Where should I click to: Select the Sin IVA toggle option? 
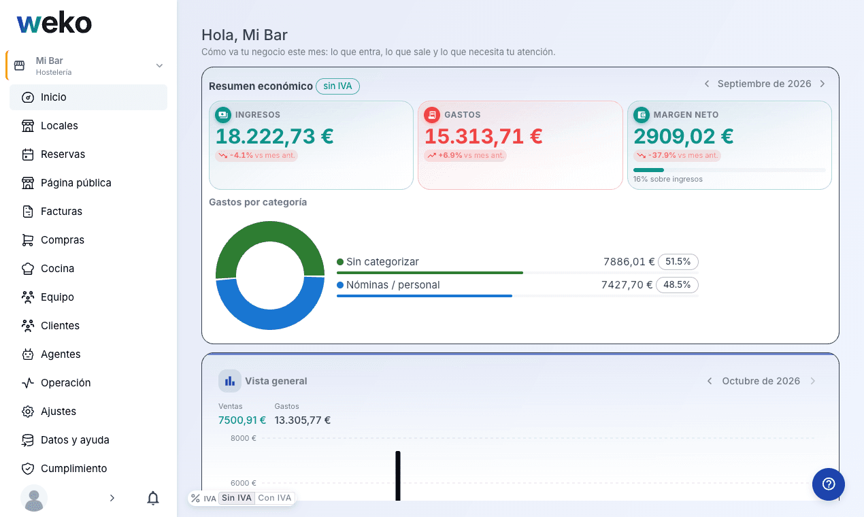click(x=237, y=498)
